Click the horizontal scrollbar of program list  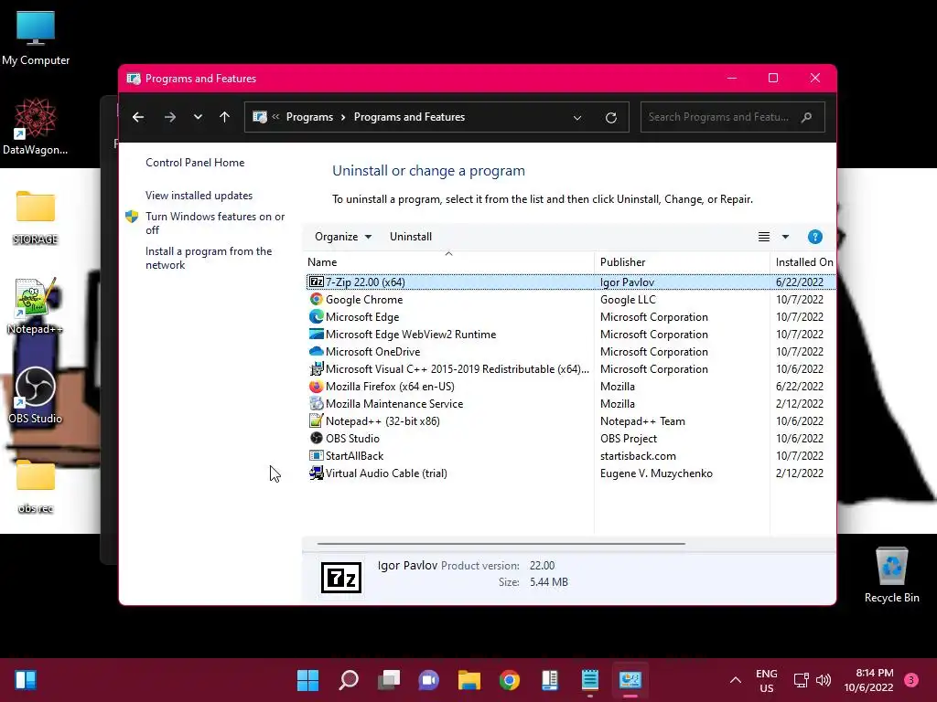(x=501, y=544)
